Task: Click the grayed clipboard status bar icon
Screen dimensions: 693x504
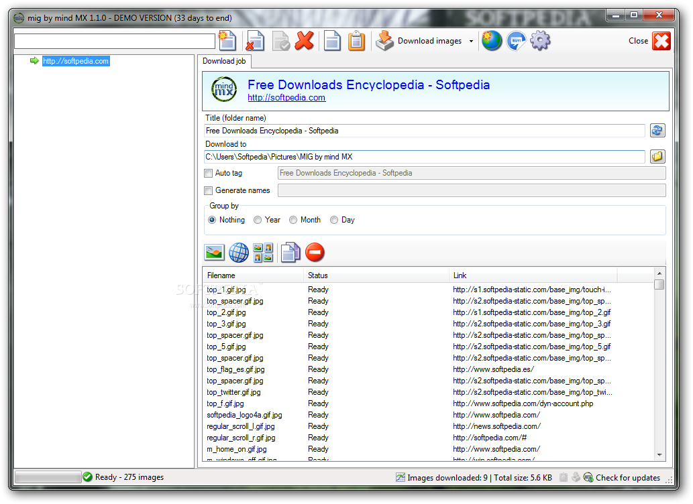Action: (x=564, y=477)
